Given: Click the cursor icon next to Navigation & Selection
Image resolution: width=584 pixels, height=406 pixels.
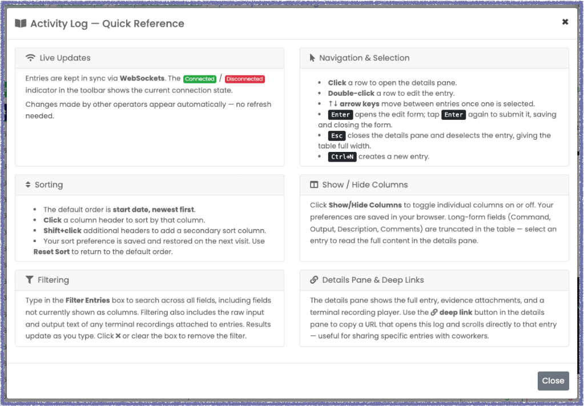Looking at the screenshot, I should tap(312, 58).
